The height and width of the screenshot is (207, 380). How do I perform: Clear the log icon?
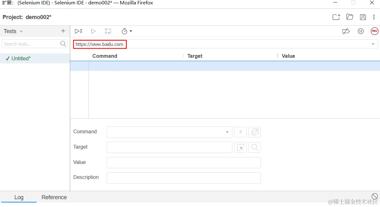pyautogui.click(x=375, y=196)
